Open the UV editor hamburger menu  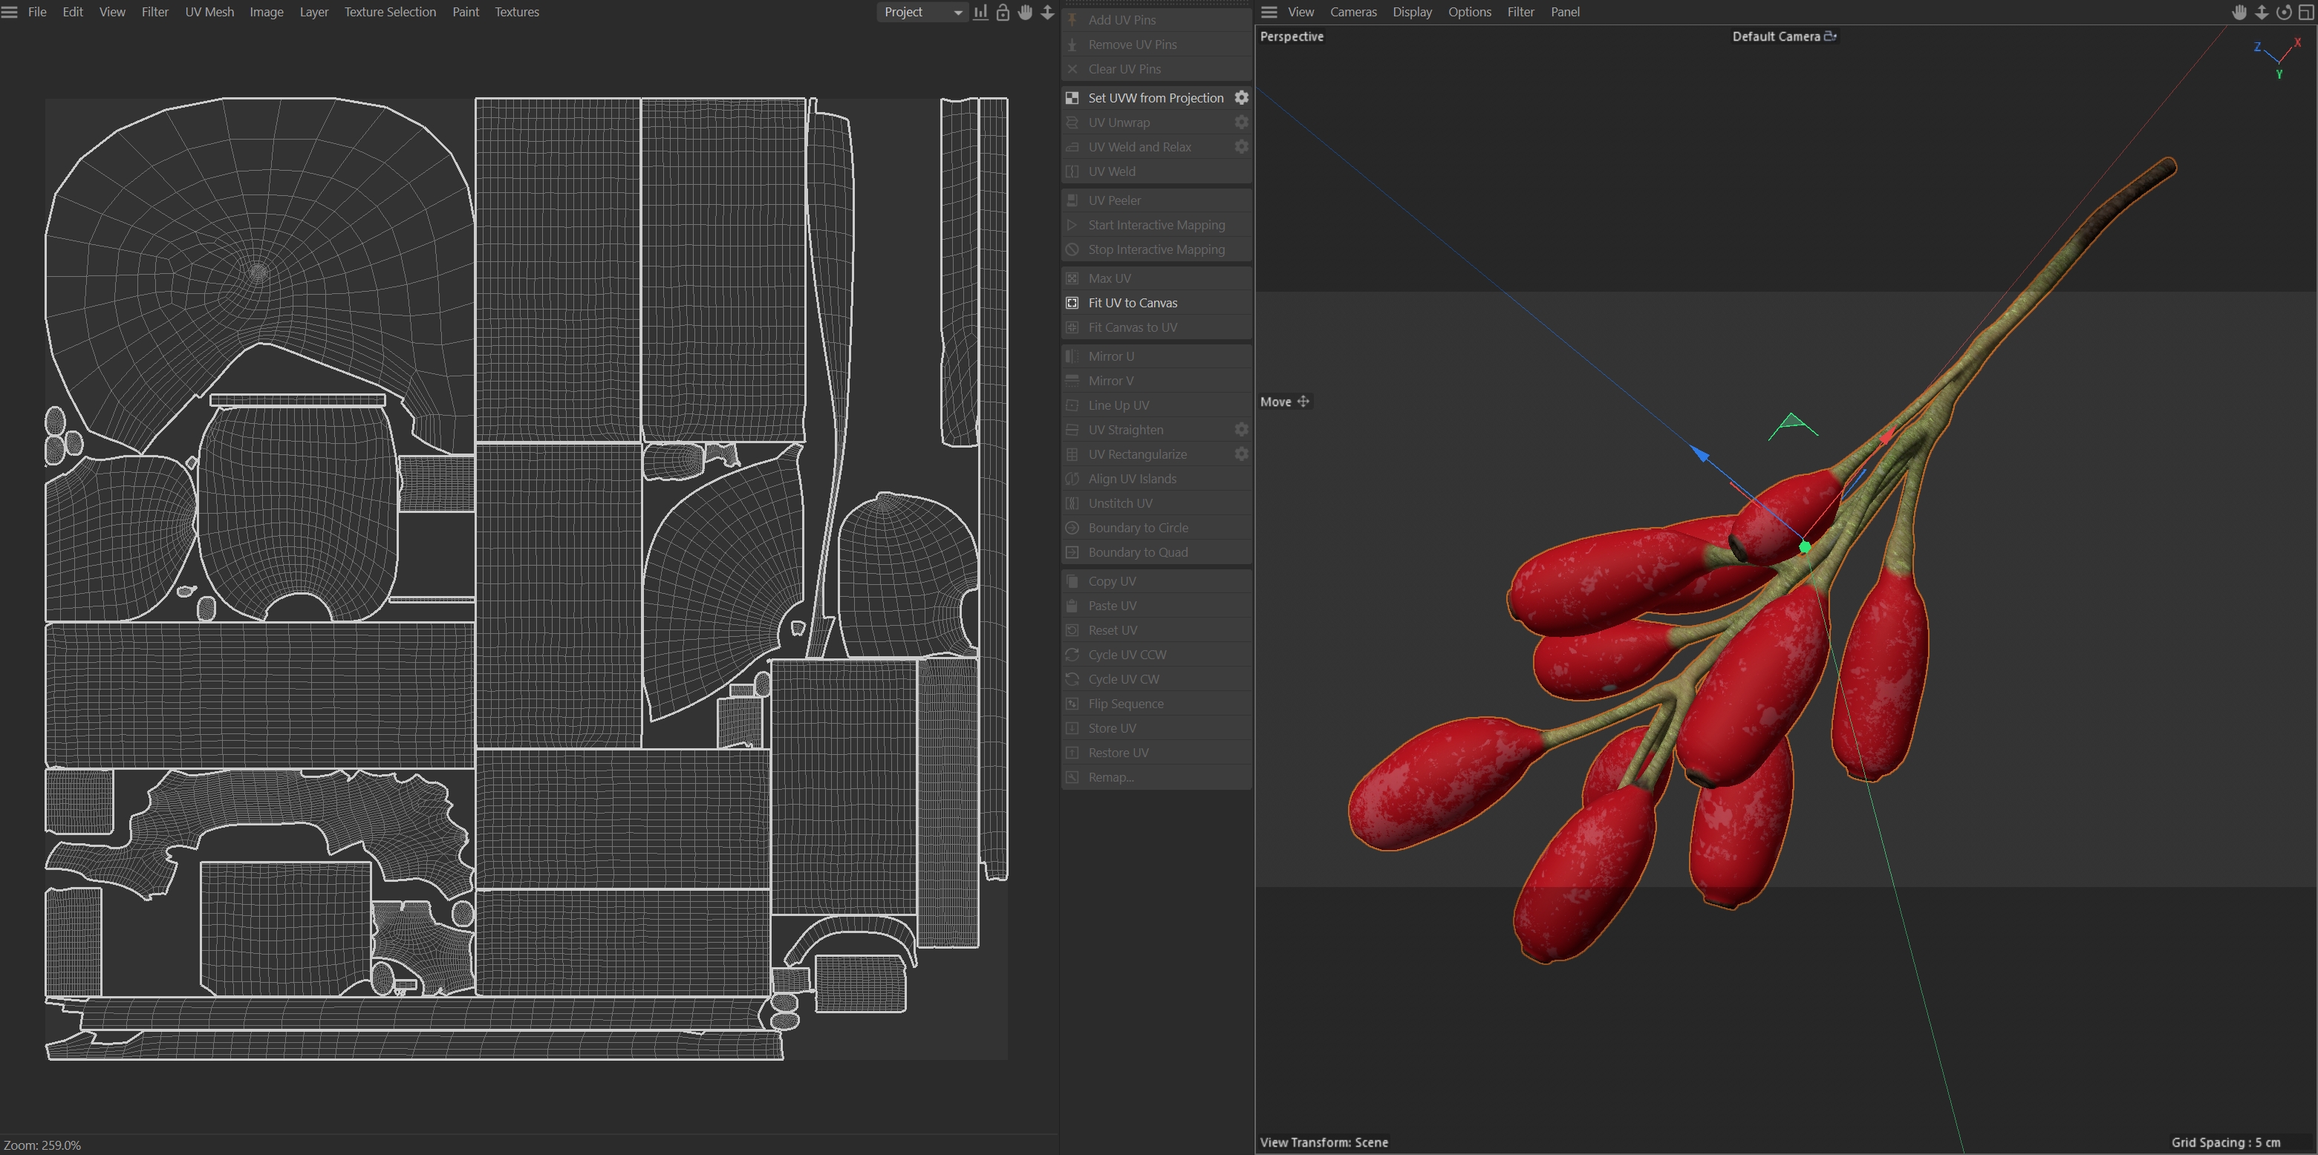(x=10, y=12)
